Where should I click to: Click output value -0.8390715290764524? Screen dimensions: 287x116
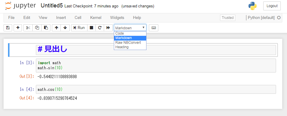[x=57, y=98]
